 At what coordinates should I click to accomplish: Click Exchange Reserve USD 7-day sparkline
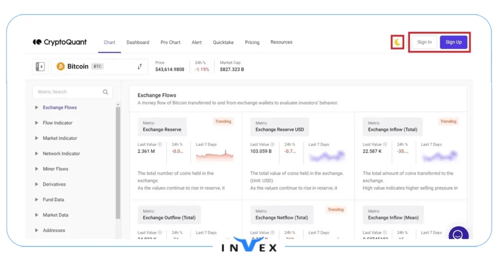point(327,156)
